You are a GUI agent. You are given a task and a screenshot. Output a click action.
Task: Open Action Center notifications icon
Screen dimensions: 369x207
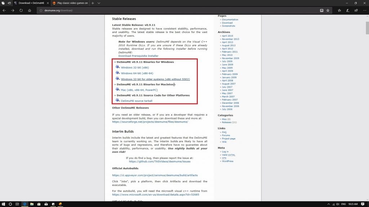click(x=363, y=204)
